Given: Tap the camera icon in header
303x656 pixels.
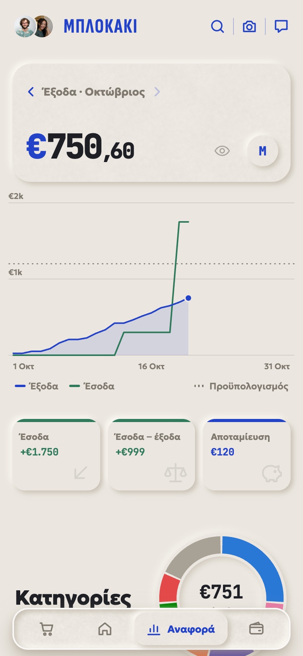Looking at the screenshot, I should 249,27.
